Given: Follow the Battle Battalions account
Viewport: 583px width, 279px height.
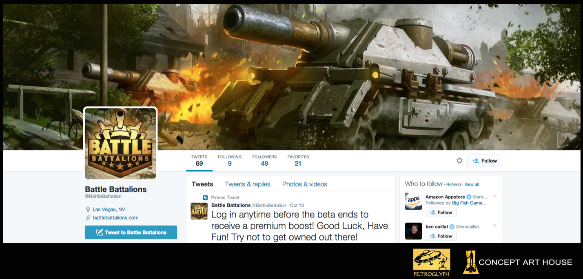Looking at the screenshot, I should (x=485, y=161).
